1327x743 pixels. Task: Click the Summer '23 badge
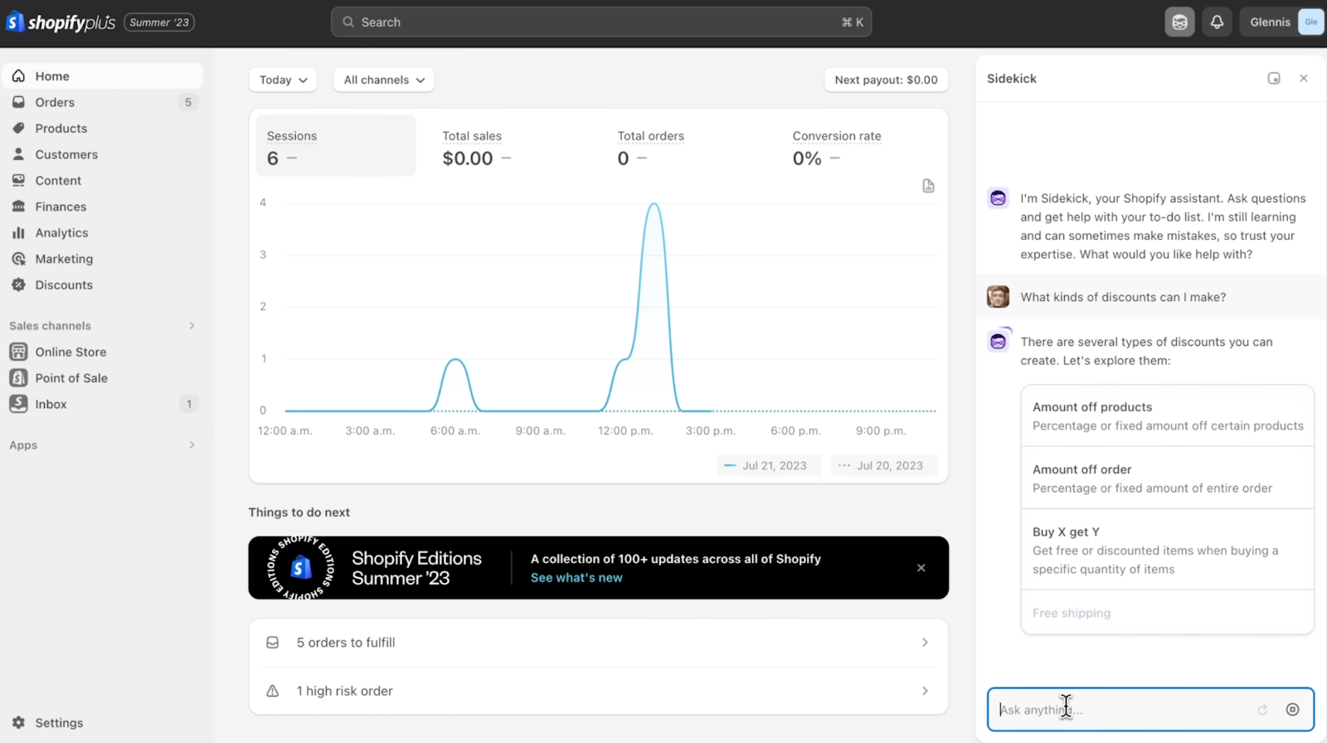pos(159,22)
